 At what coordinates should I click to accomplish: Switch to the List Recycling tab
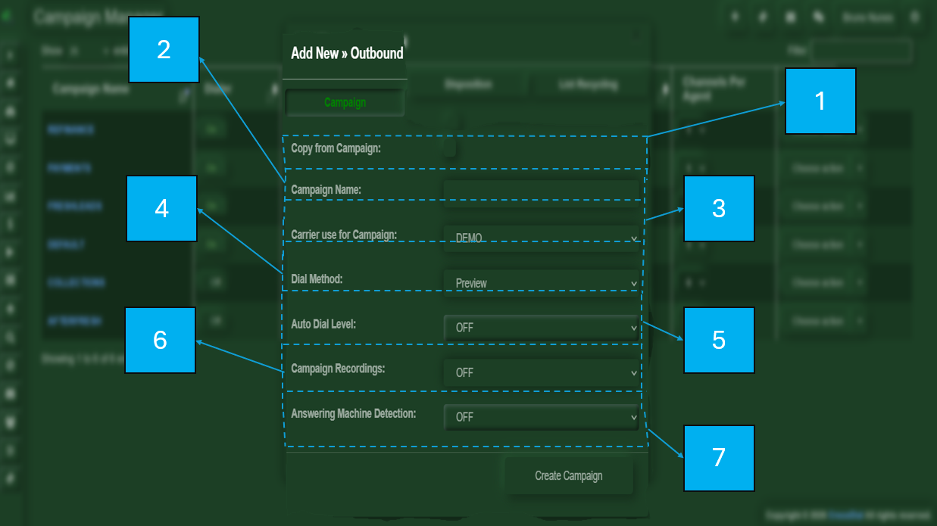coord(588,86)
